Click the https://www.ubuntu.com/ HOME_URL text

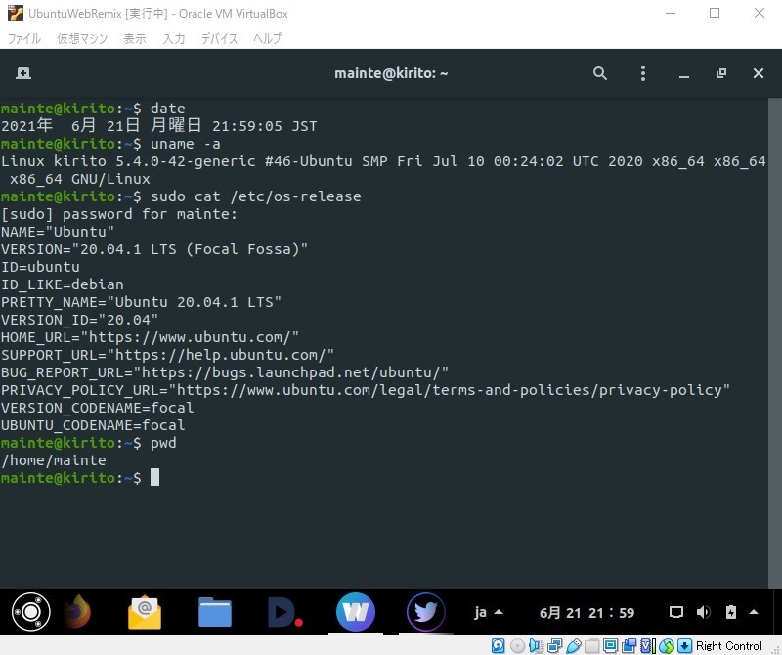190,337
